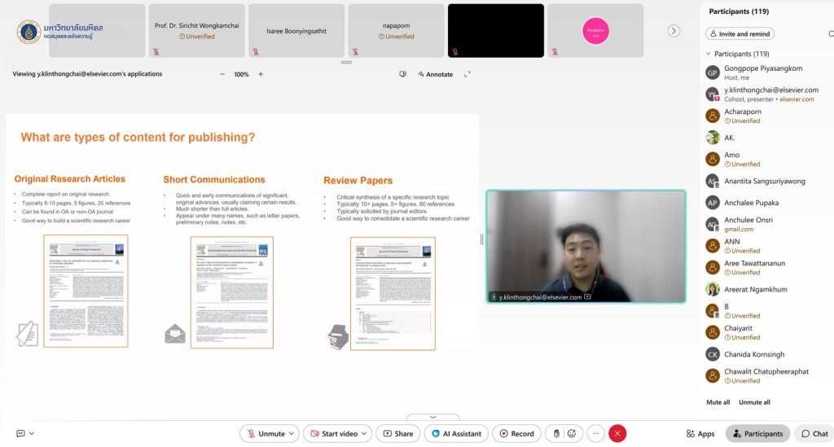Click the Share screen button
The height and width of the screenshot is (447, 834).
click(x=397, y=434)
